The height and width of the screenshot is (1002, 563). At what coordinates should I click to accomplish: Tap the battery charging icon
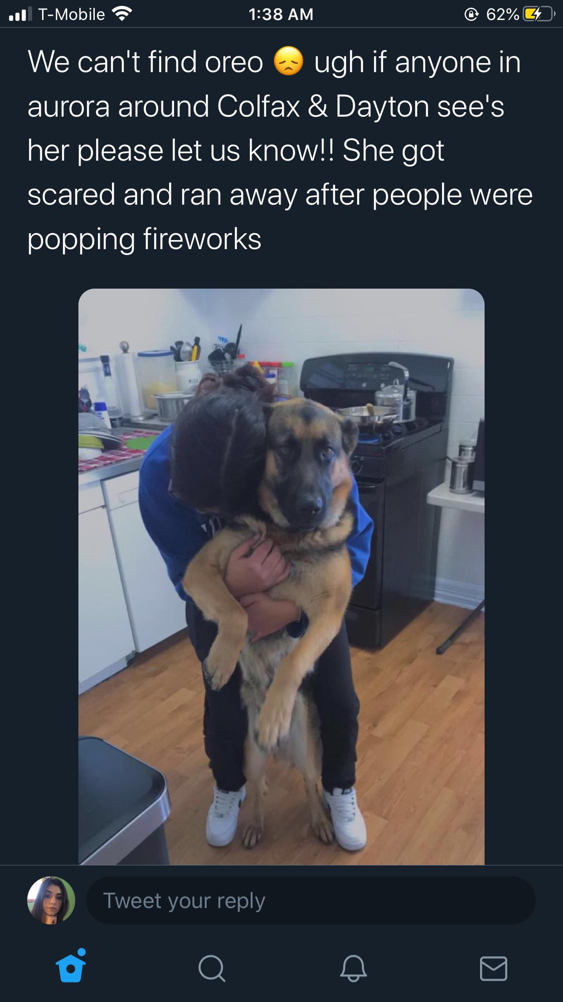click(539, 15)
